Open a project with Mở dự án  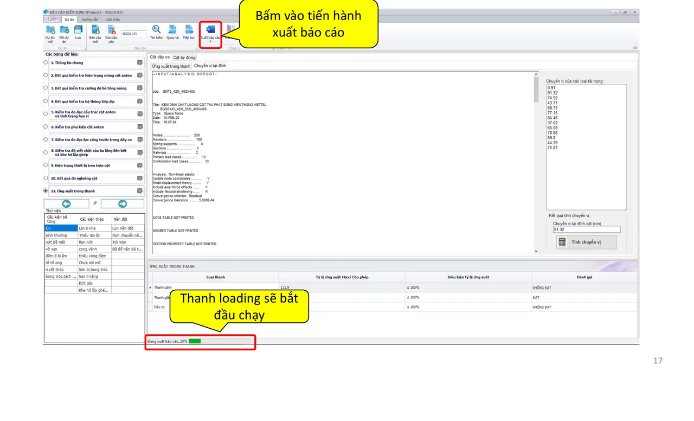[x=65, y=30]
